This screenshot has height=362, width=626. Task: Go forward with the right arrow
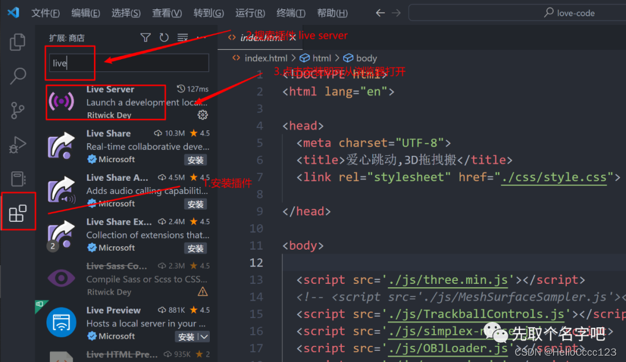(x=396, y=13)
